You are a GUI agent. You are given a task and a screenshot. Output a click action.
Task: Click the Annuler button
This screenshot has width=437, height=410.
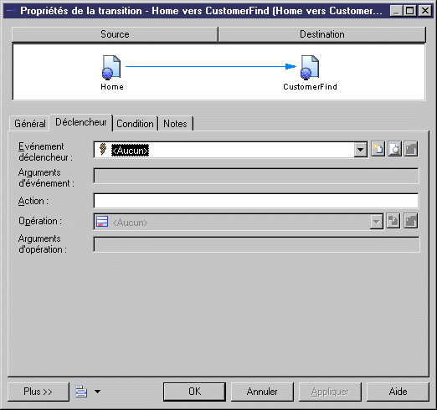pyautogui.click(x=262, y=392)
